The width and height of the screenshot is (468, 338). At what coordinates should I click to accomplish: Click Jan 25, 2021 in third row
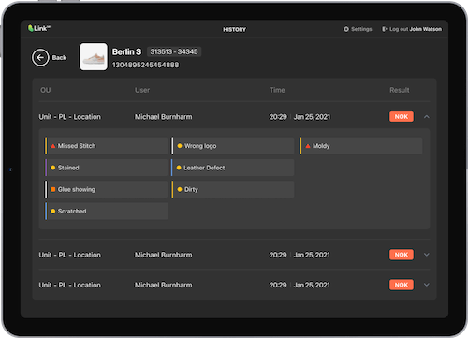pyautogui.click(x=312, y=285)
